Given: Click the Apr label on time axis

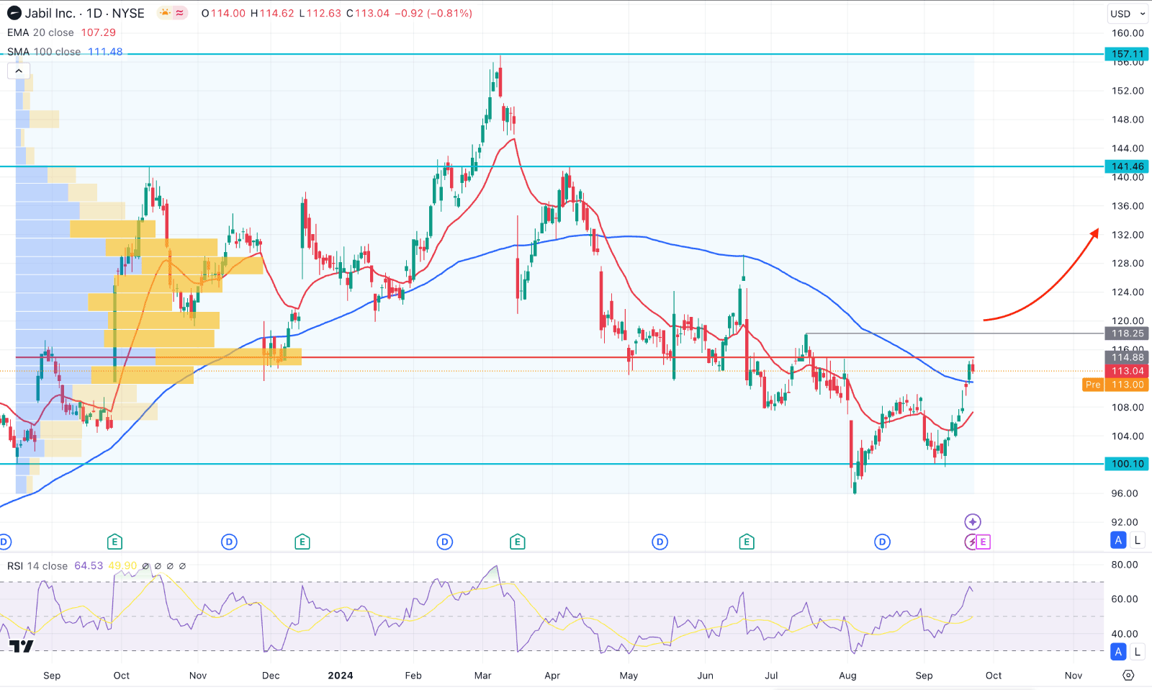Looking at the screenshot, I should [x=552, y=676].
